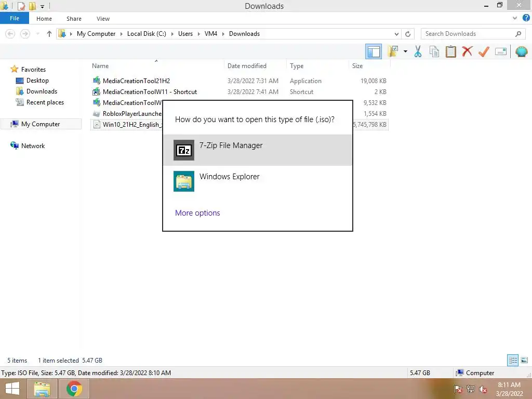The image size is (532, 399).
Task: Click the Classic Shell shell icon
Action: (522, 51)
